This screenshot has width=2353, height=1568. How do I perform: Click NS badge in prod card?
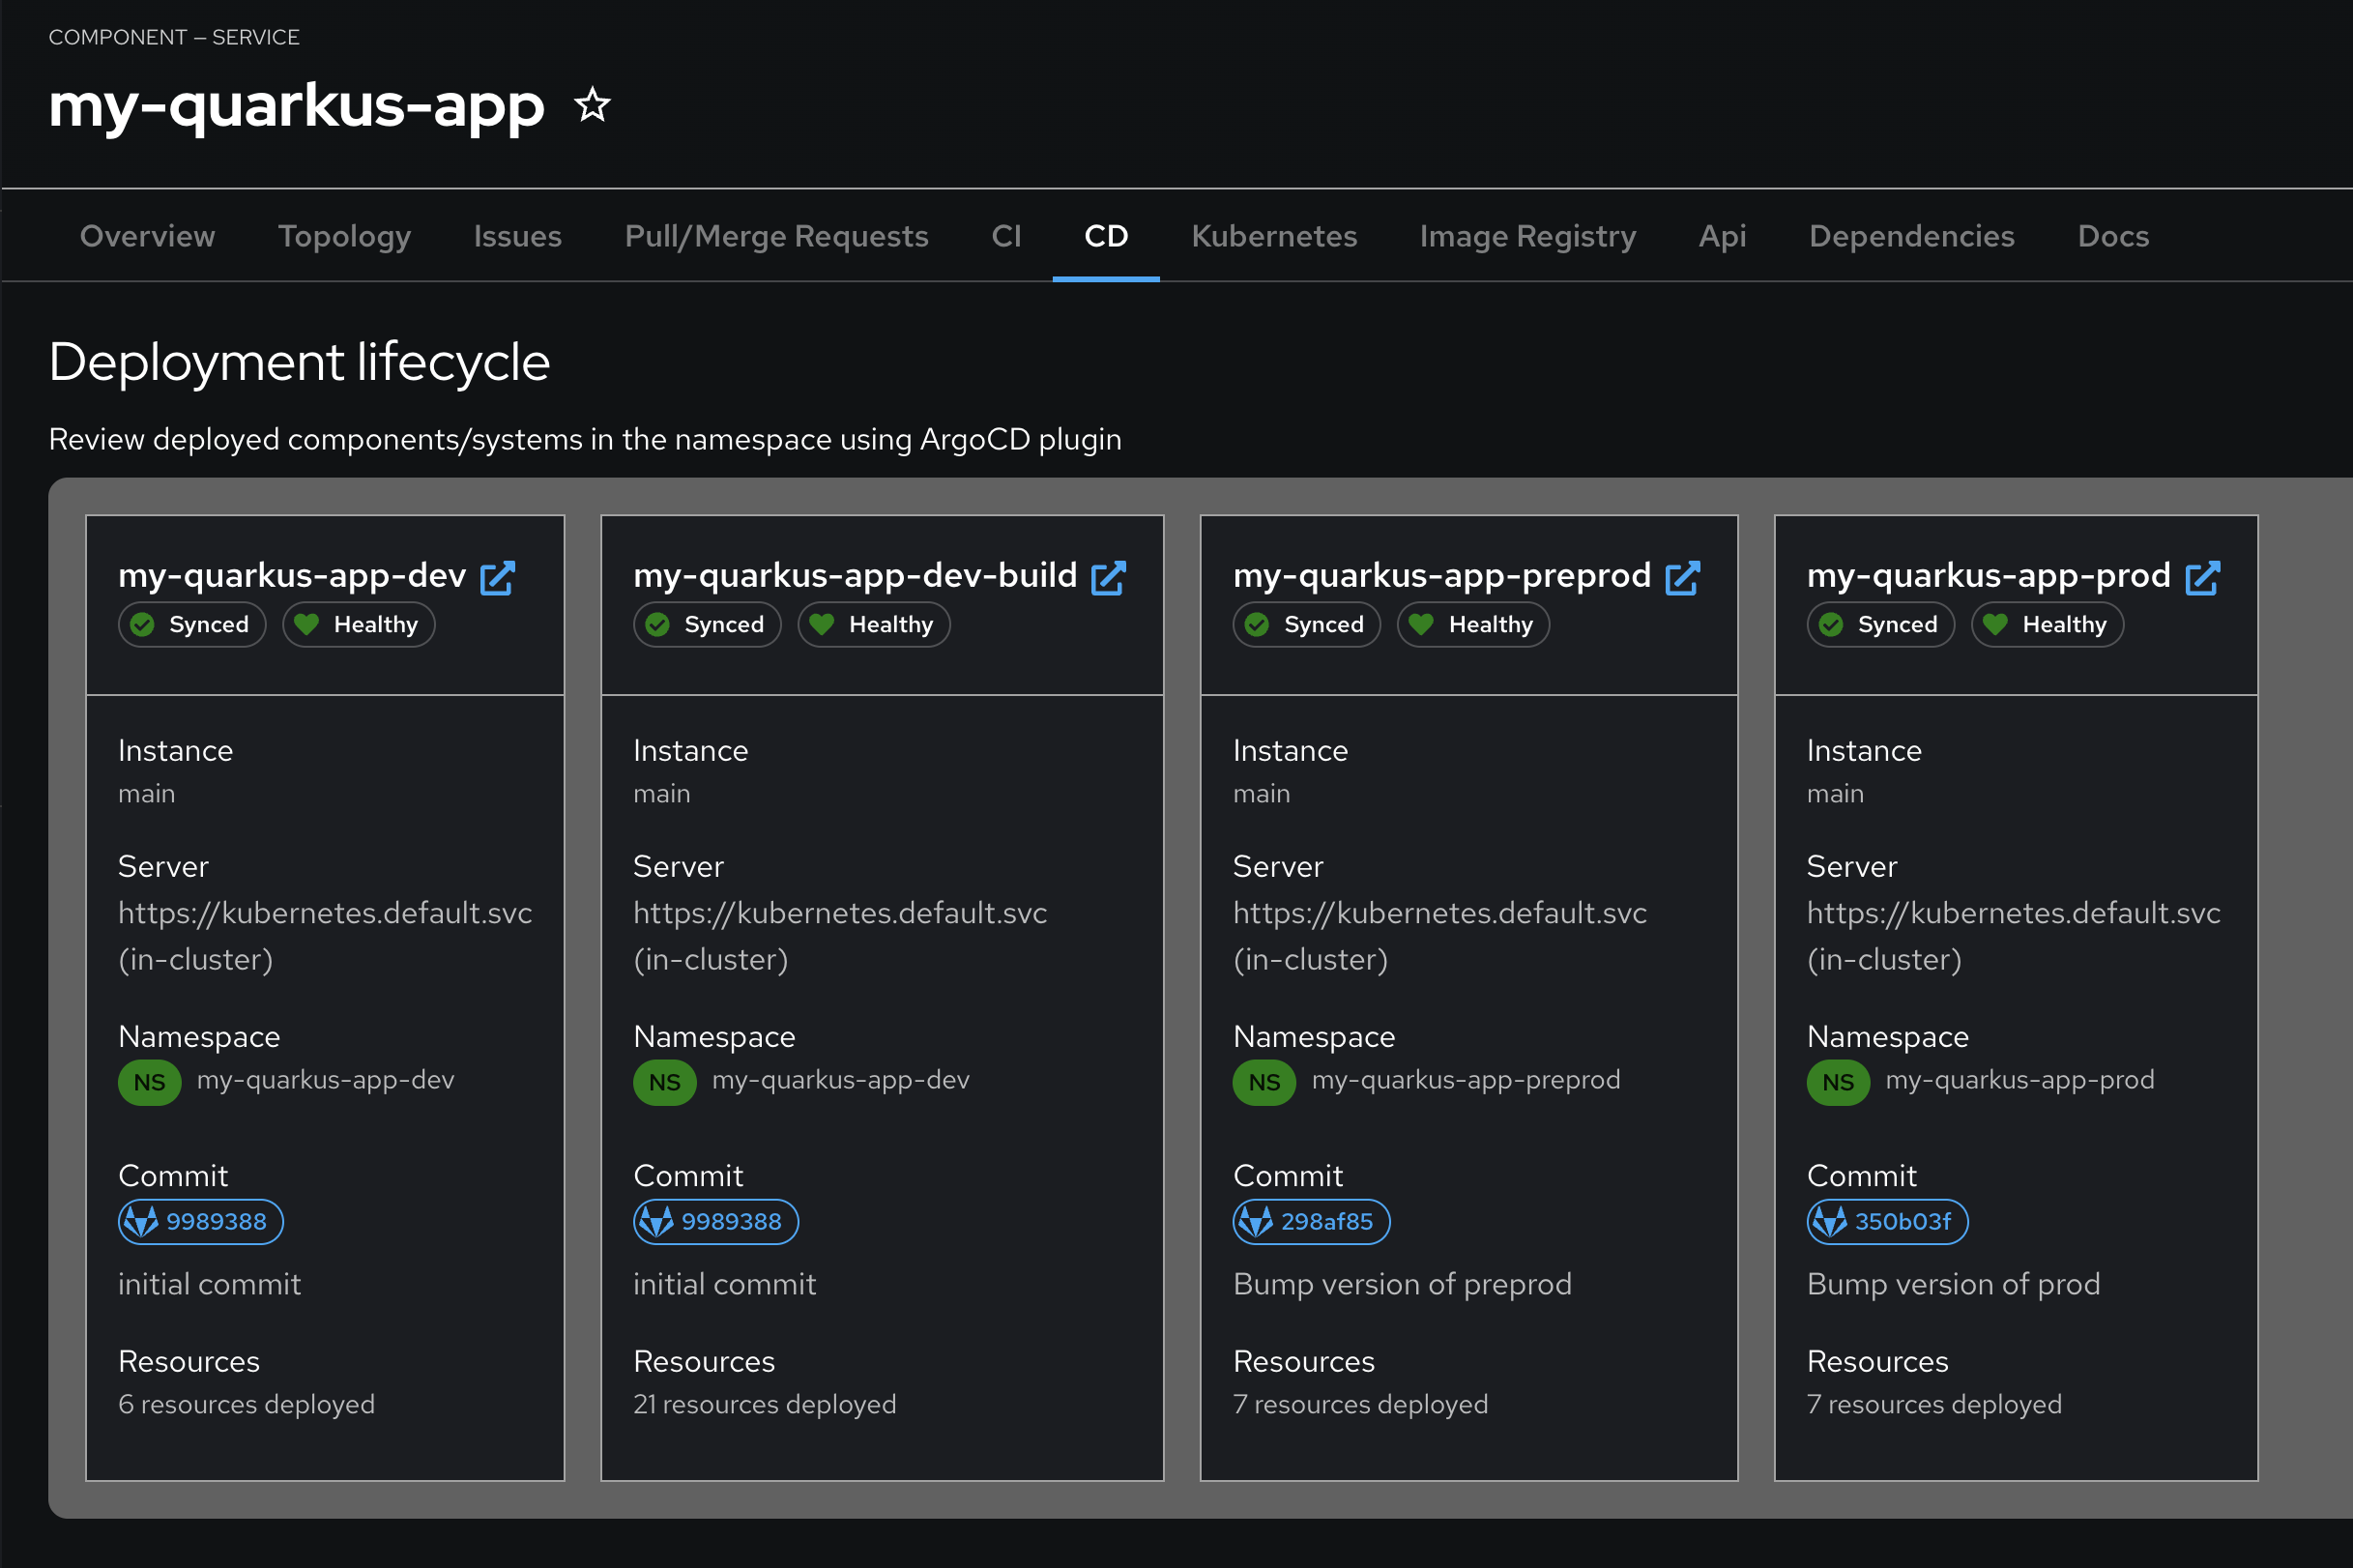[1839, 1082]
